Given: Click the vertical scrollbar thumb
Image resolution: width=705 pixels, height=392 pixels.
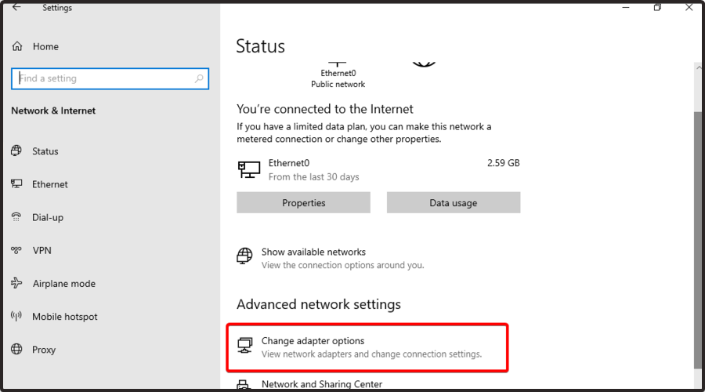Looking at the screenshot, I should tap(698, 235).
